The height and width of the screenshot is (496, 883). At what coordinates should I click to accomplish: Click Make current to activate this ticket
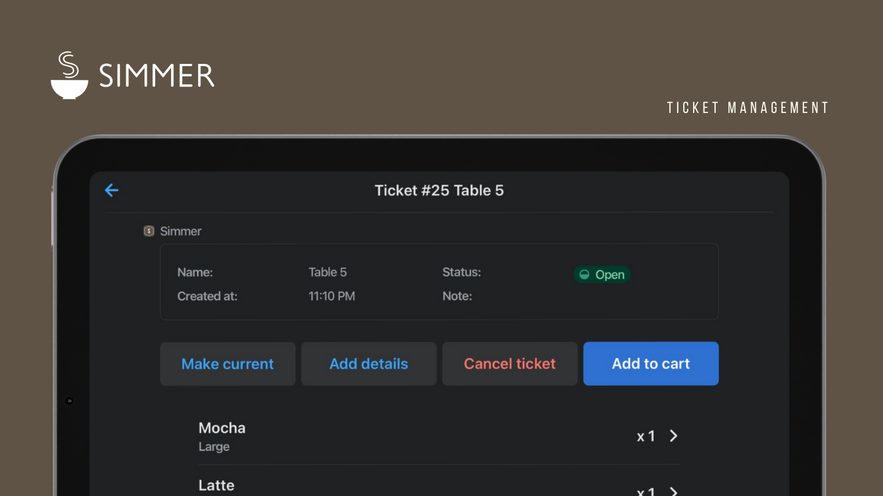227,364
